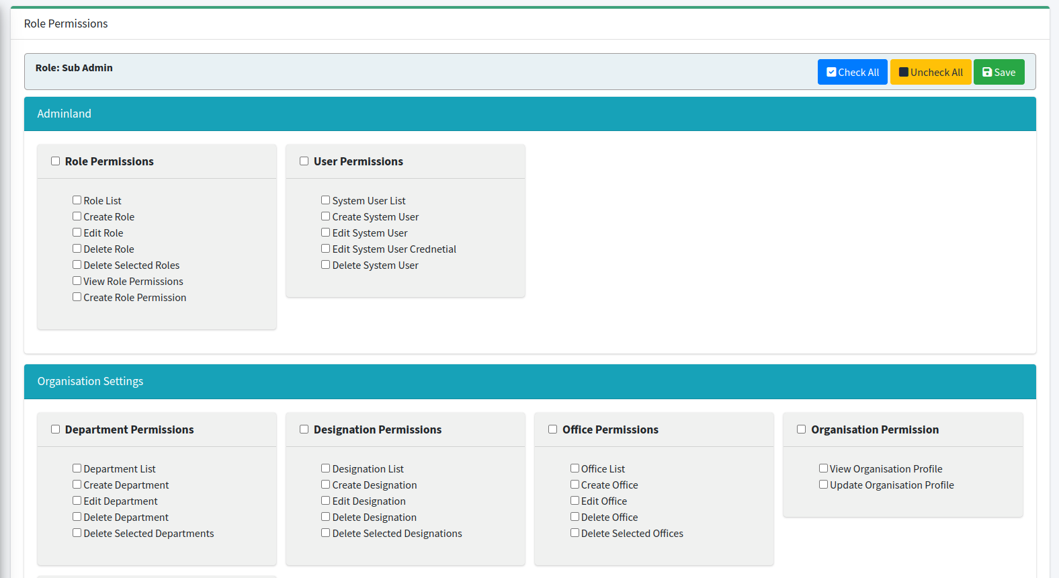This screenshot has height=578, width=1059.
Task: Click the Adminland section header
Action: click(x=530, y=114)
